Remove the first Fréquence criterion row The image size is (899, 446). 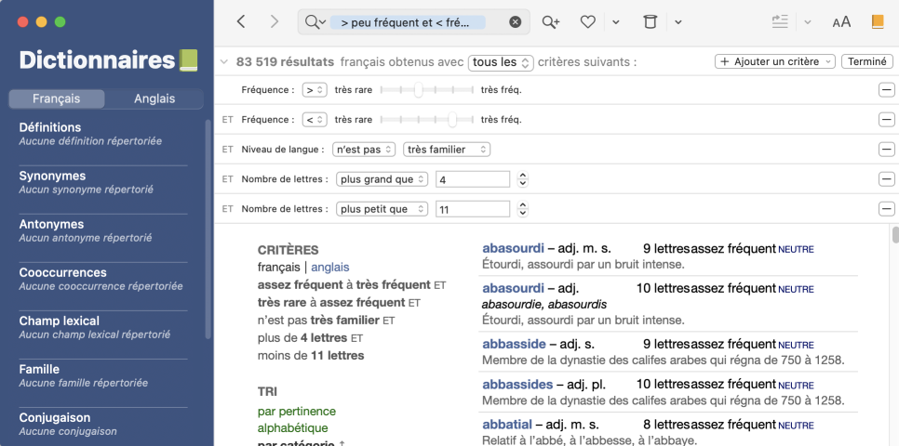pyautogui.click(x=886, y=90)
